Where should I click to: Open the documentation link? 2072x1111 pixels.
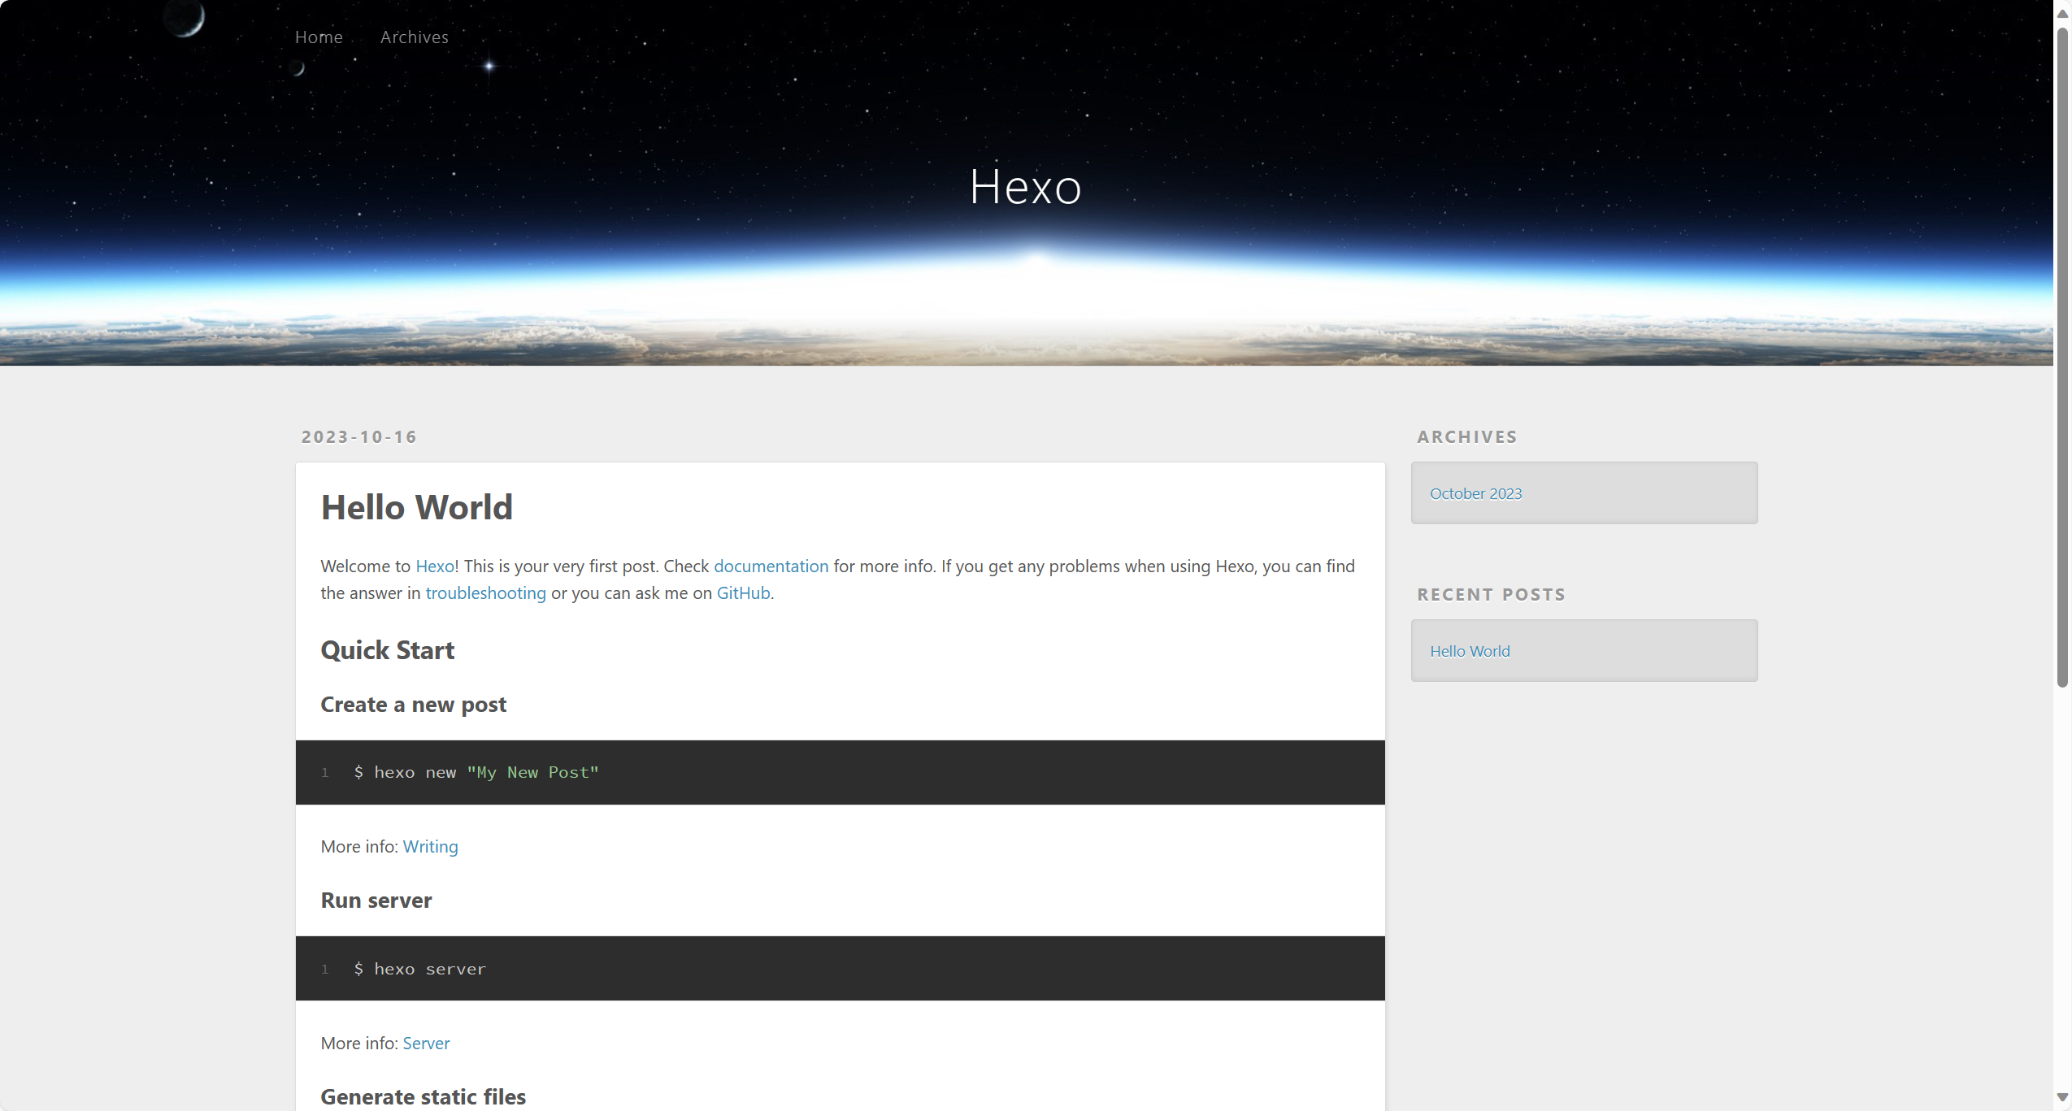[771, 566]
